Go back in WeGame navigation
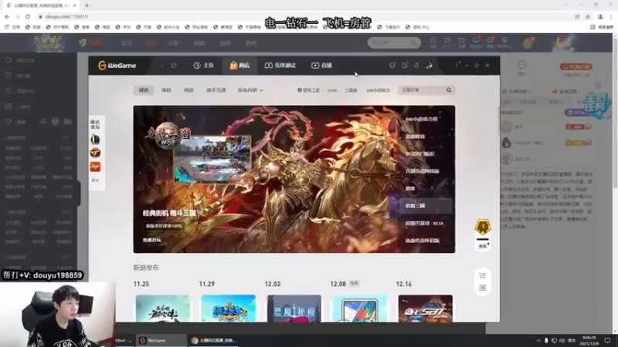 (x=161, y=66)
